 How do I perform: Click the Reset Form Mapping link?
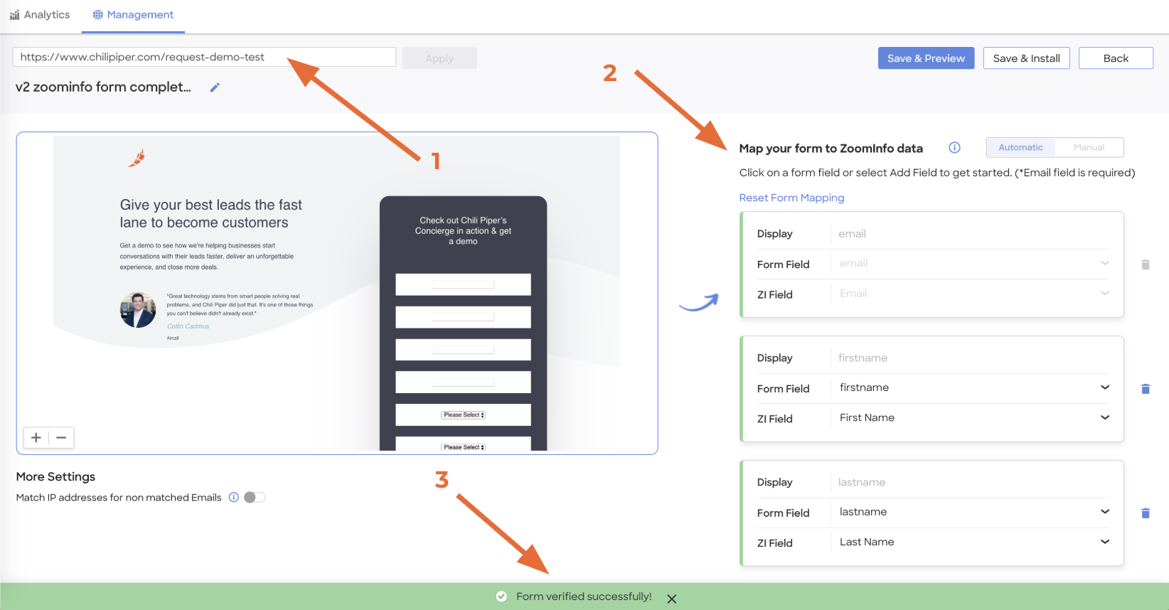pos(791,198)
